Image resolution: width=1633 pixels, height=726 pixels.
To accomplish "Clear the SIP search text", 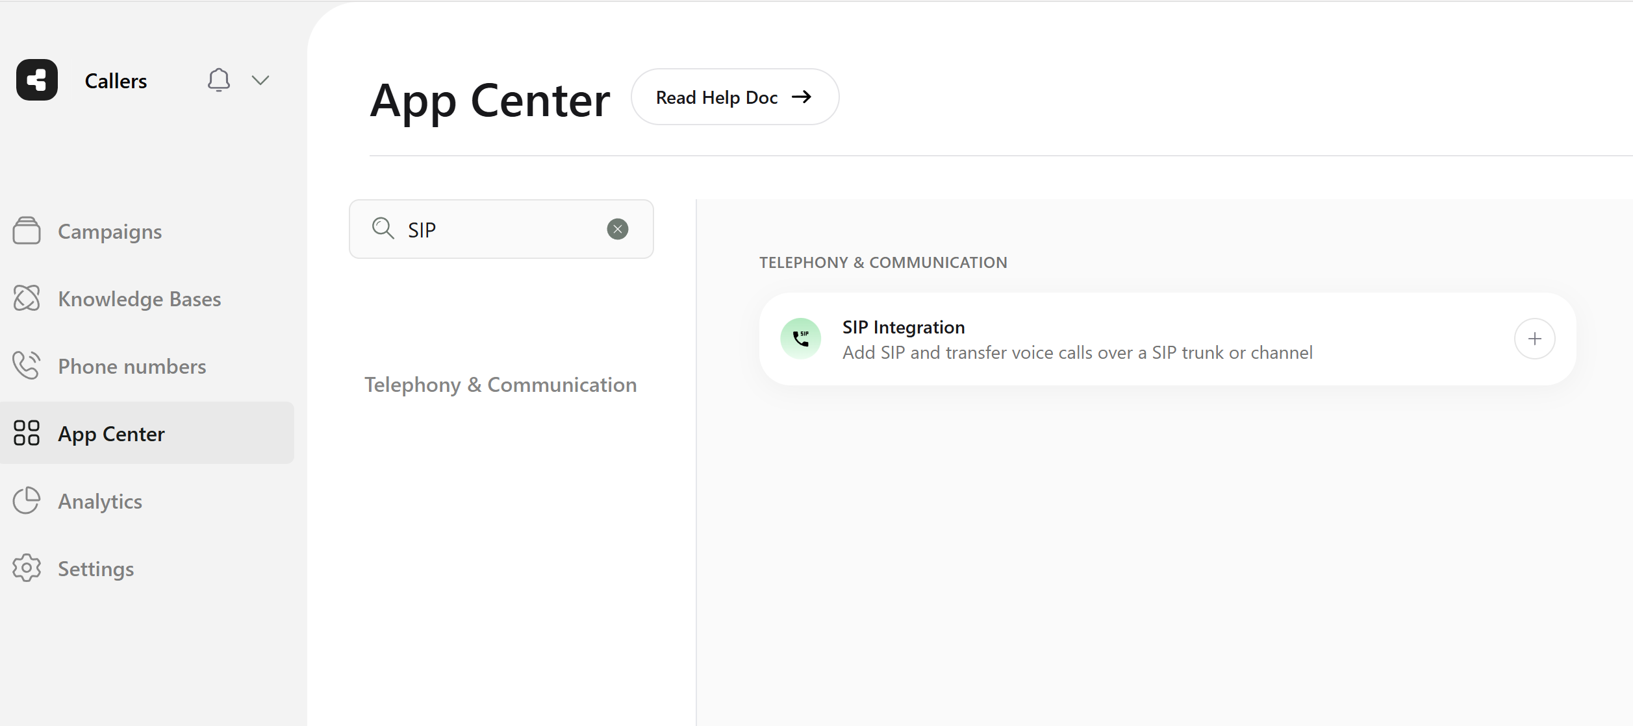I will 617,229.
